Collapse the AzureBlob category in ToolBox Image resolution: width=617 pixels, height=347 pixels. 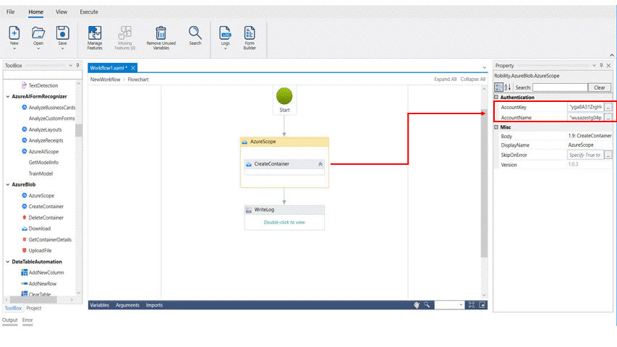7,184
